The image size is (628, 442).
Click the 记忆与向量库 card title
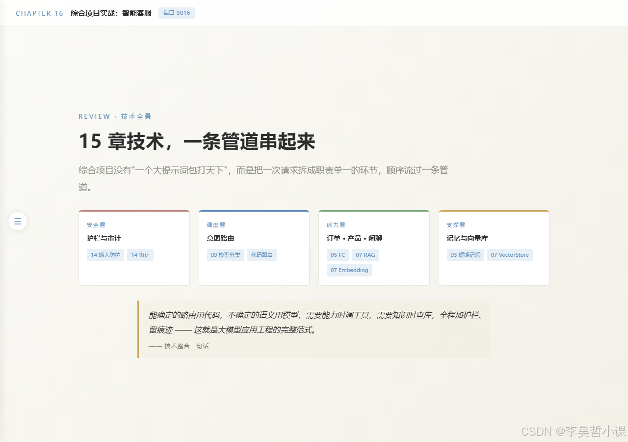468,238
